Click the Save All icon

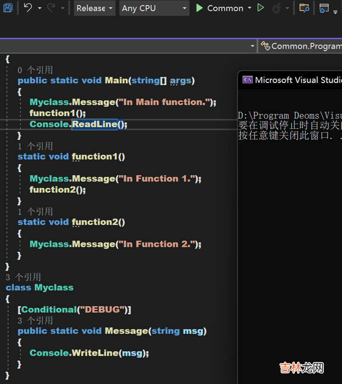point(8,8)
